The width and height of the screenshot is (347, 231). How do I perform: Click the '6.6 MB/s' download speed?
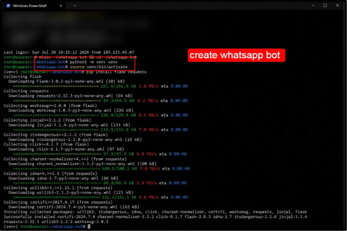coord(149,197)
